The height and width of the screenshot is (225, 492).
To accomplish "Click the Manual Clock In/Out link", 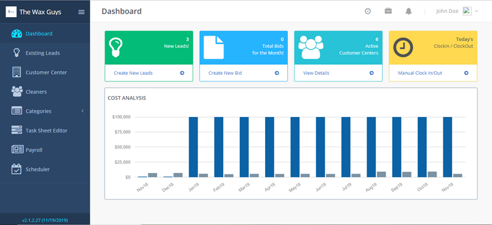I will click(x=420, y=73).
